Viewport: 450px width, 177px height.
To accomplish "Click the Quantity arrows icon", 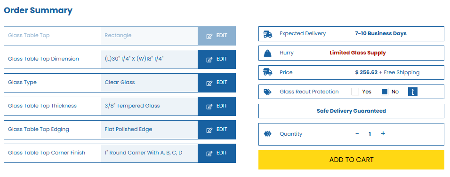I will pyautogui.click(x=267, y=134).
